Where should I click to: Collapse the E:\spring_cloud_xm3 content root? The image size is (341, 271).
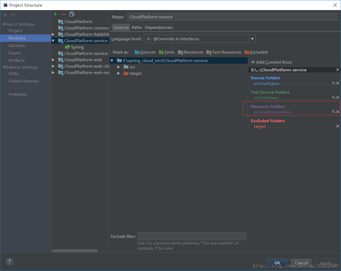coord(112,61)
